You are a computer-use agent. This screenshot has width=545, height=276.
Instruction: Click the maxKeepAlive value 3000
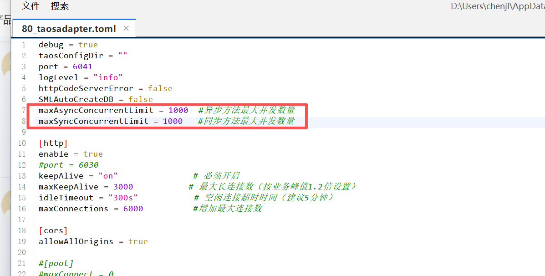123,187
